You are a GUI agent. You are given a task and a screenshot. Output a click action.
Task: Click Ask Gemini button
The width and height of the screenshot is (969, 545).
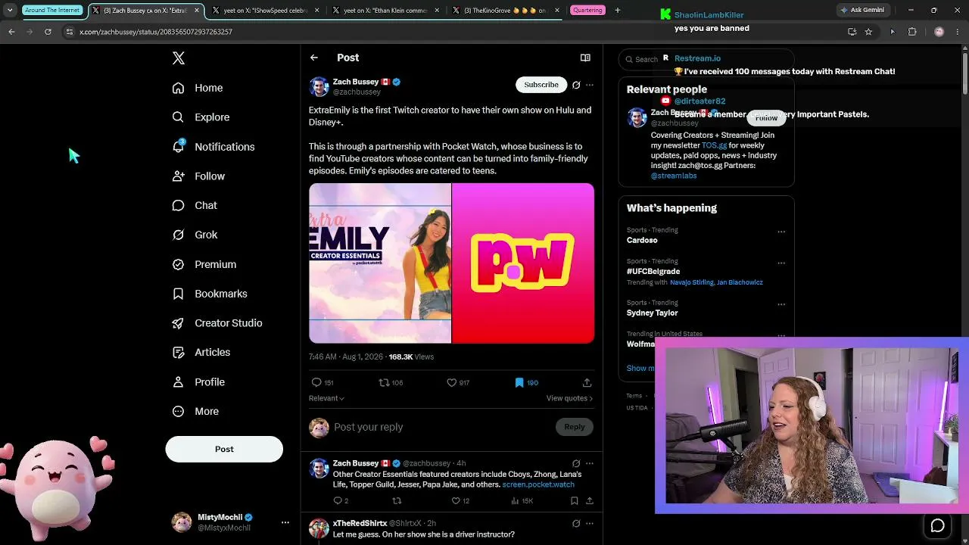pos(862,10)
